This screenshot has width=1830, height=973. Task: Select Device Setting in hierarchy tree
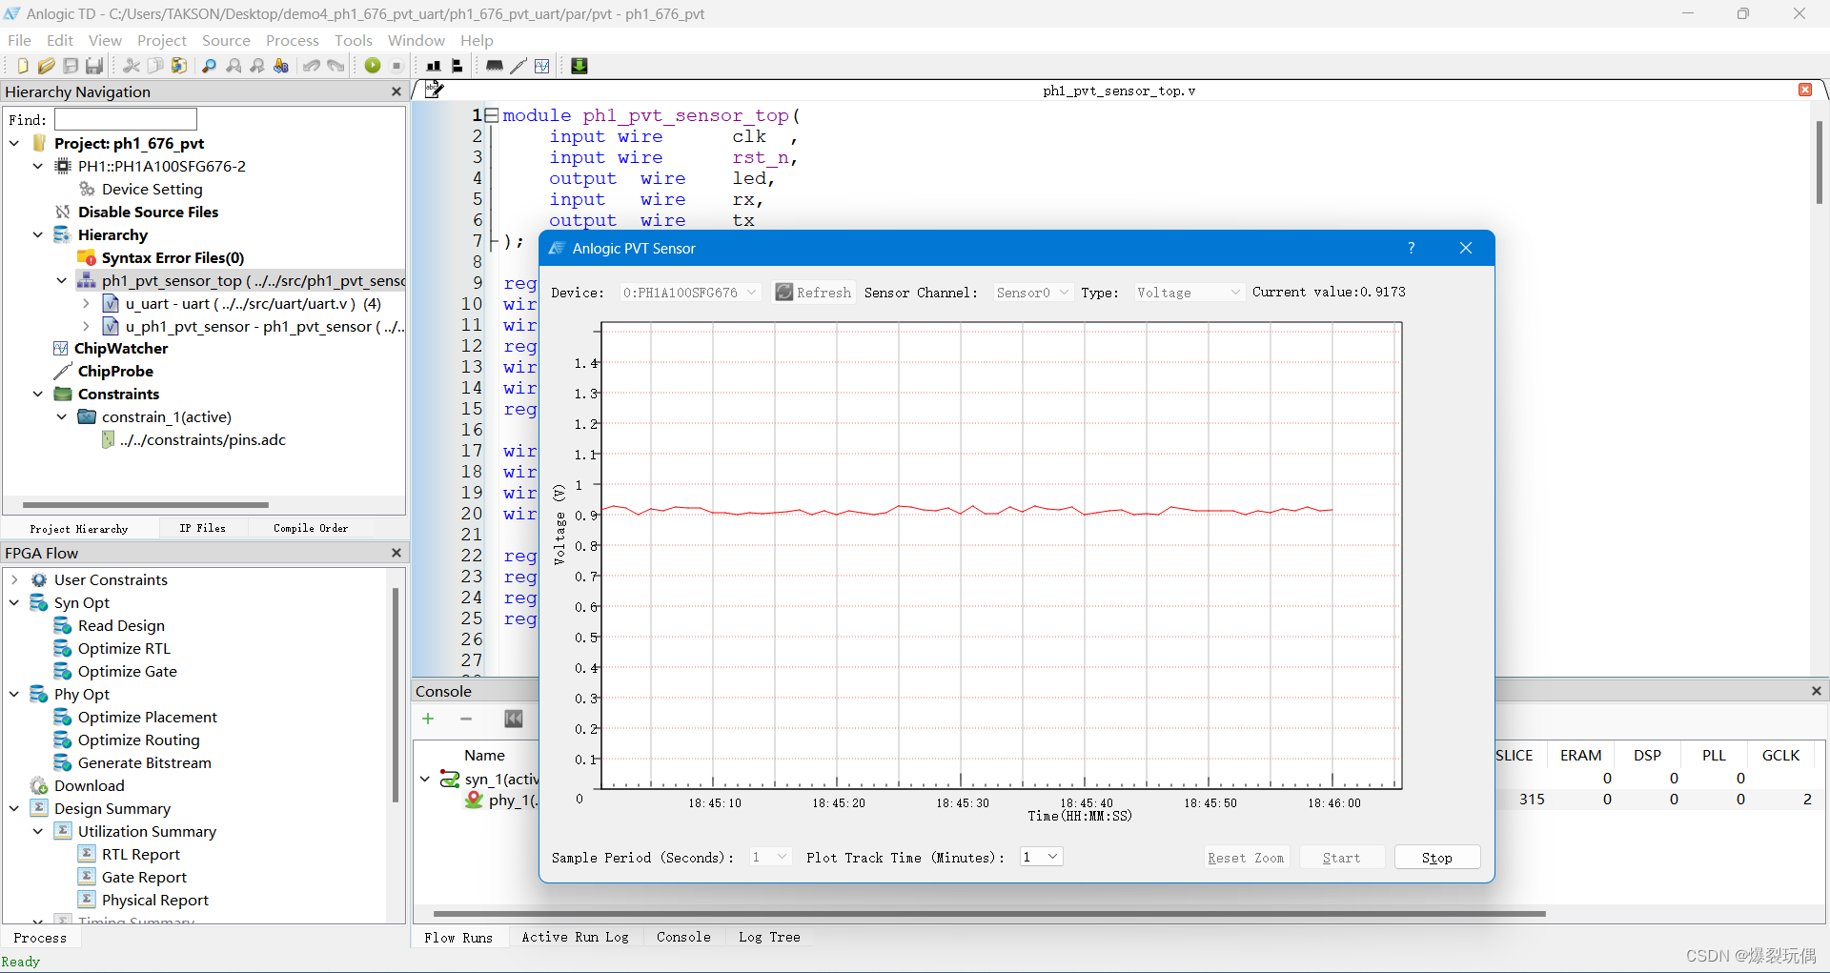tap(152, 189)
